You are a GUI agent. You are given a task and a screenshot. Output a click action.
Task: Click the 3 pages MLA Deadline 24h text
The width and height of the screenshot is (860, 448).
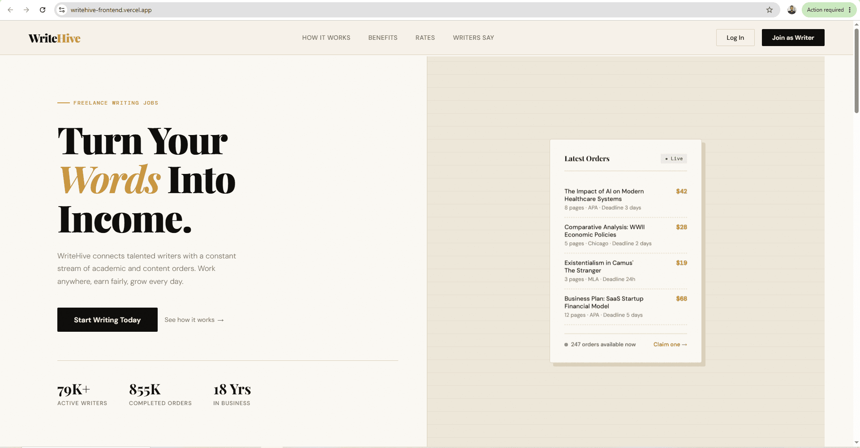point(600,279)
